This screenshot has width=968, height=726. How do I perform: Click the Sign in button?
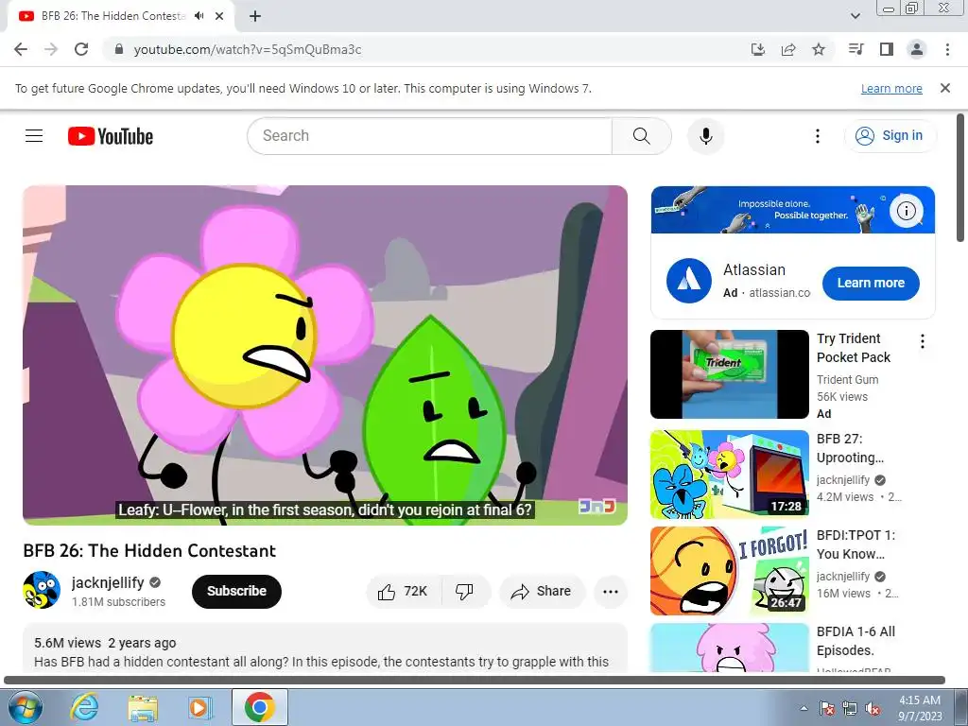click(890, 136)
